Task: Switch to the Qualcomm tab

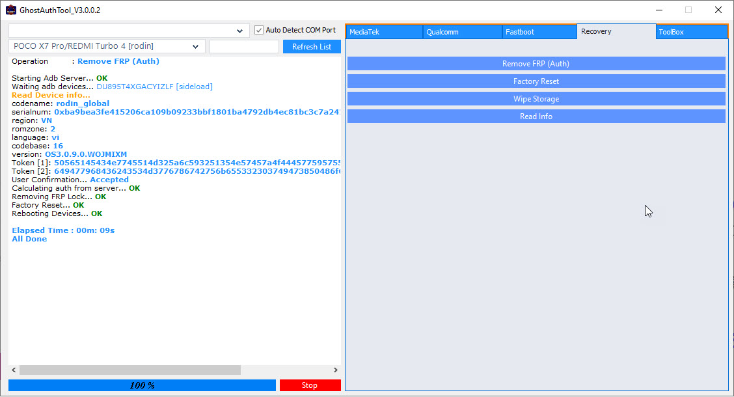Action: [463, 32]
